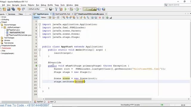Toggle Rectangular Selection editor button
The height and width of the screenshot is (107, 191).
tap(77, 18)
